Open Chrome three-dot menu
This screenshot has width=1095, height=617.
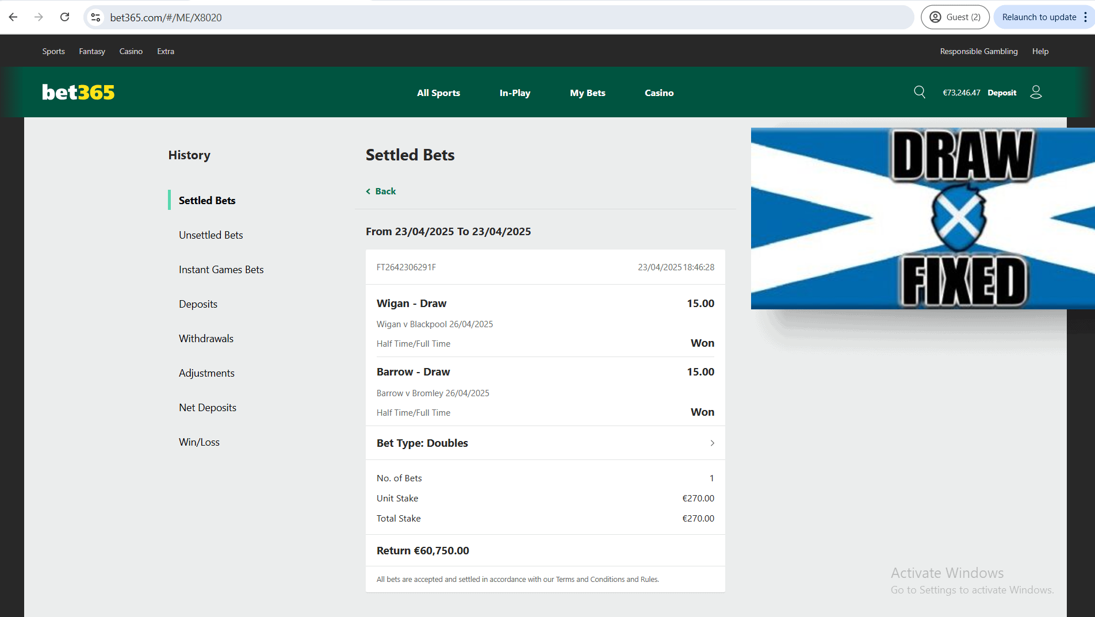[1085, 17]
